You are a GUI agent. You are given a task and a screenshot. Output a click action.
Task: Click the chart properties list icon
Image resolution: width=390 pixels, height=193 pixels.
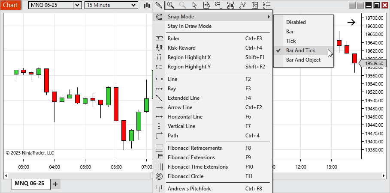tap(267, 5)
